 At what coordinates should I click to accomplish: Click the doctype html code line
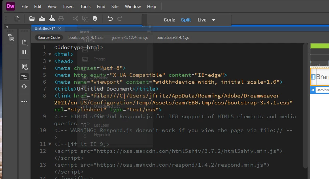tap(78, 47)
